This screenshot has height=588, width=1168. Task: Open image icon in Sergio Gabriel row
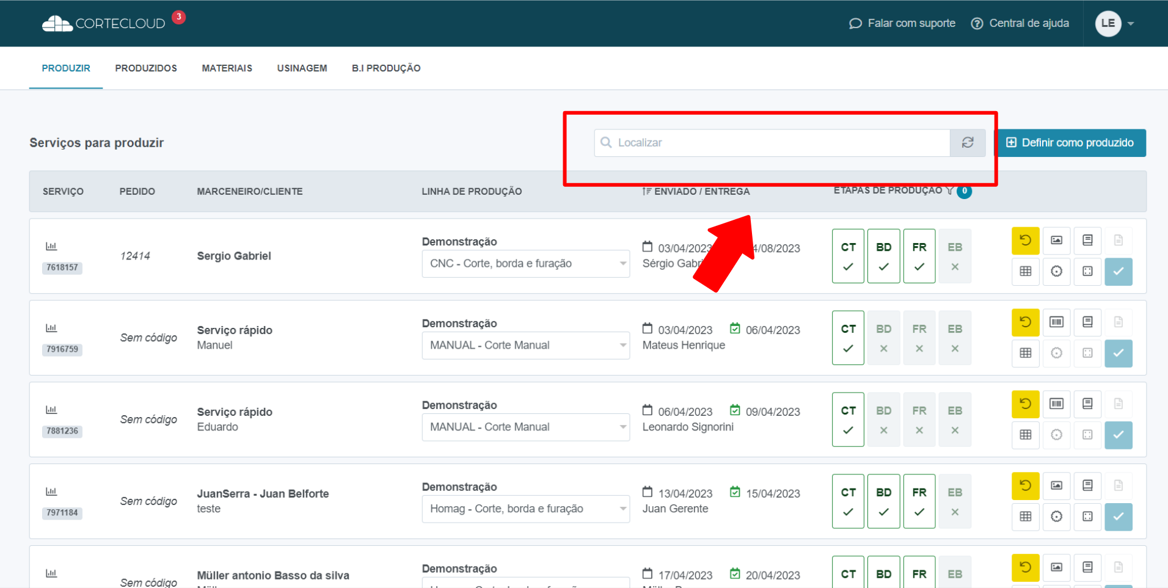click(1056, 241)
